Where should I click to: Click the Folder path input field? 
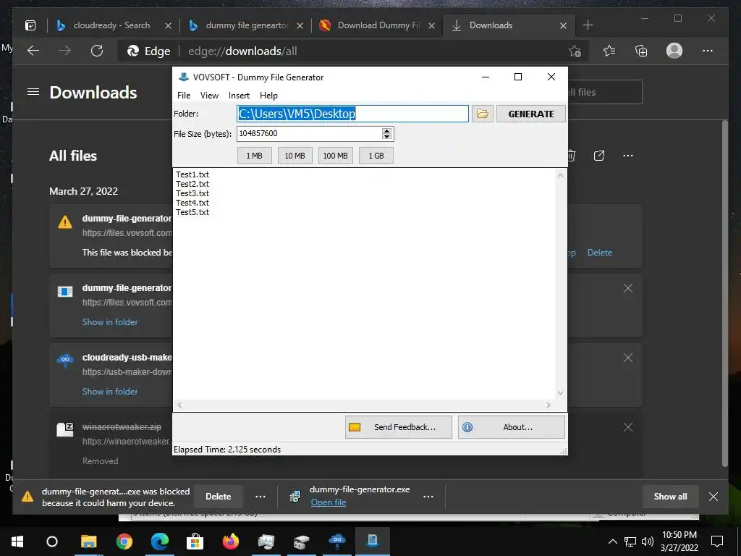point(352,114)
